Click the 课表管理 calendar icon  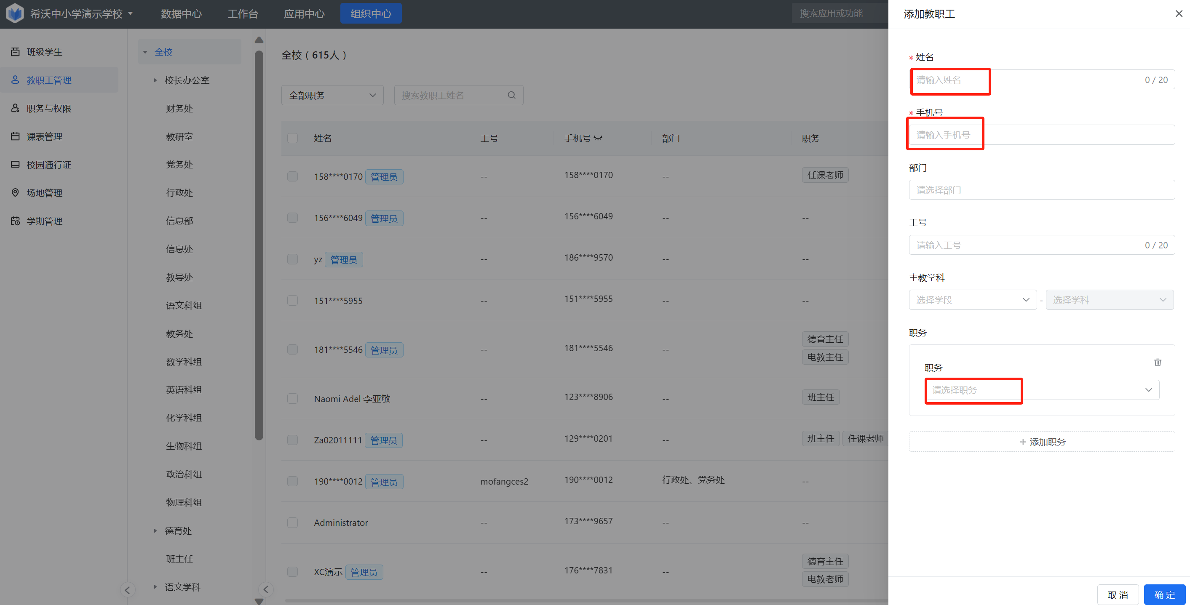coord(15,136)
